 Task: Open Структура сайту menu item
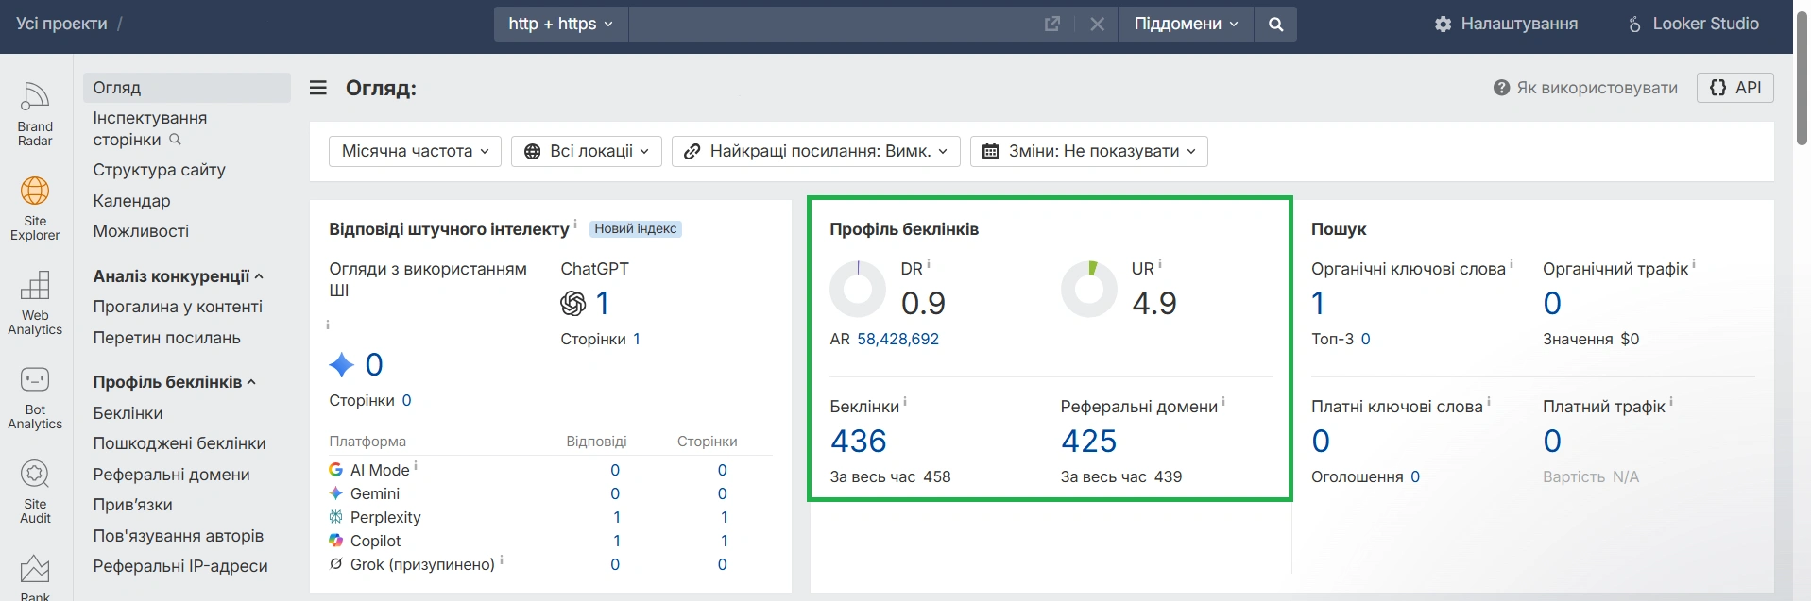159,170
